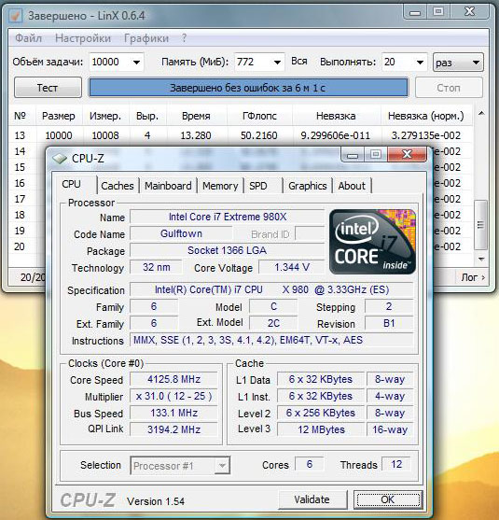499x520 pixels.
Task: Click the Multiplier value x 31.0
Action: [173, 396]
